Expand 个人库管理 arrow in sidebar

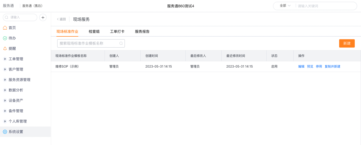pyautogui.click(x=5, y=121)
